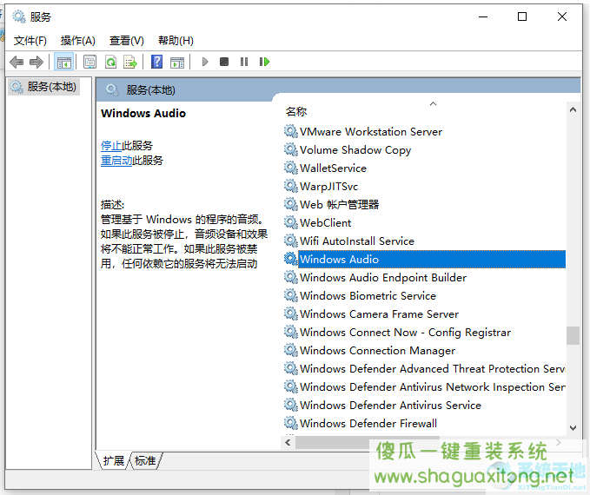Select Windows Defender Advanced Threat Protection service

click(433, 368)
